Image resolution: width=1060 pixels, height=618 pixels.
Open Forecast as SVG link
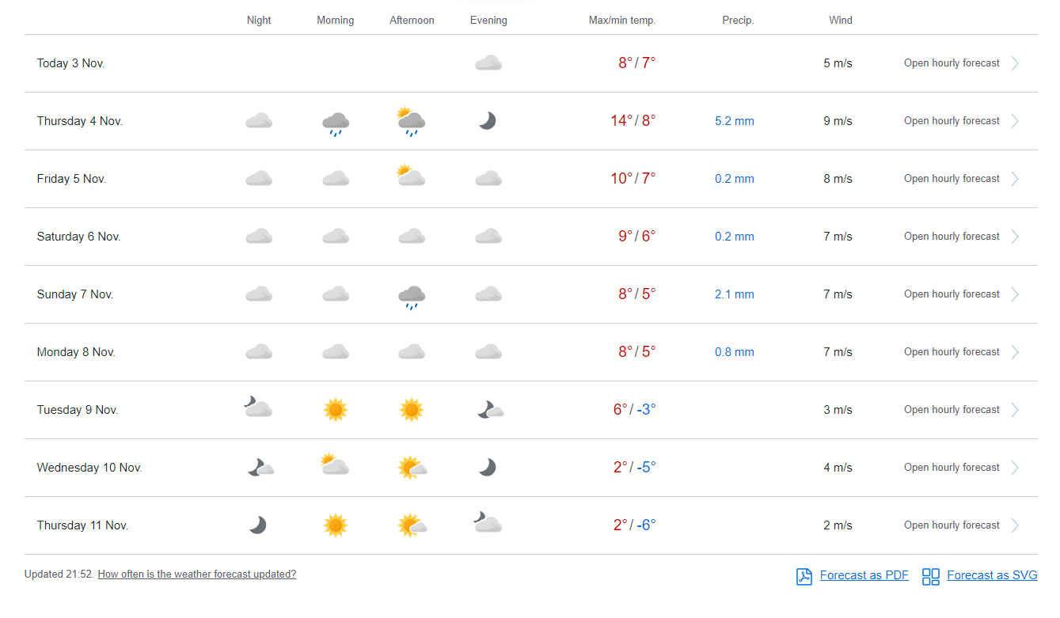coord(991,575)
